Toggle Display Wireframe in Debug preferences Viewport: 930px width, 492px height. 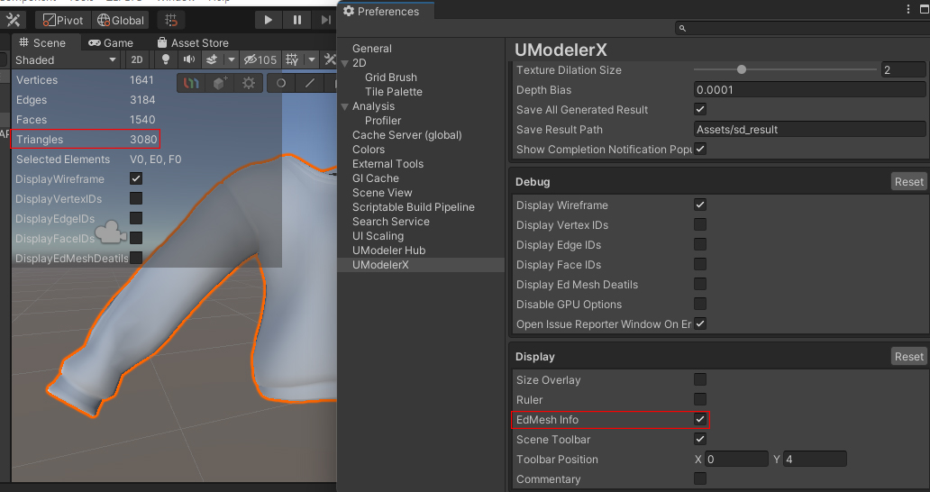point(700,205)
